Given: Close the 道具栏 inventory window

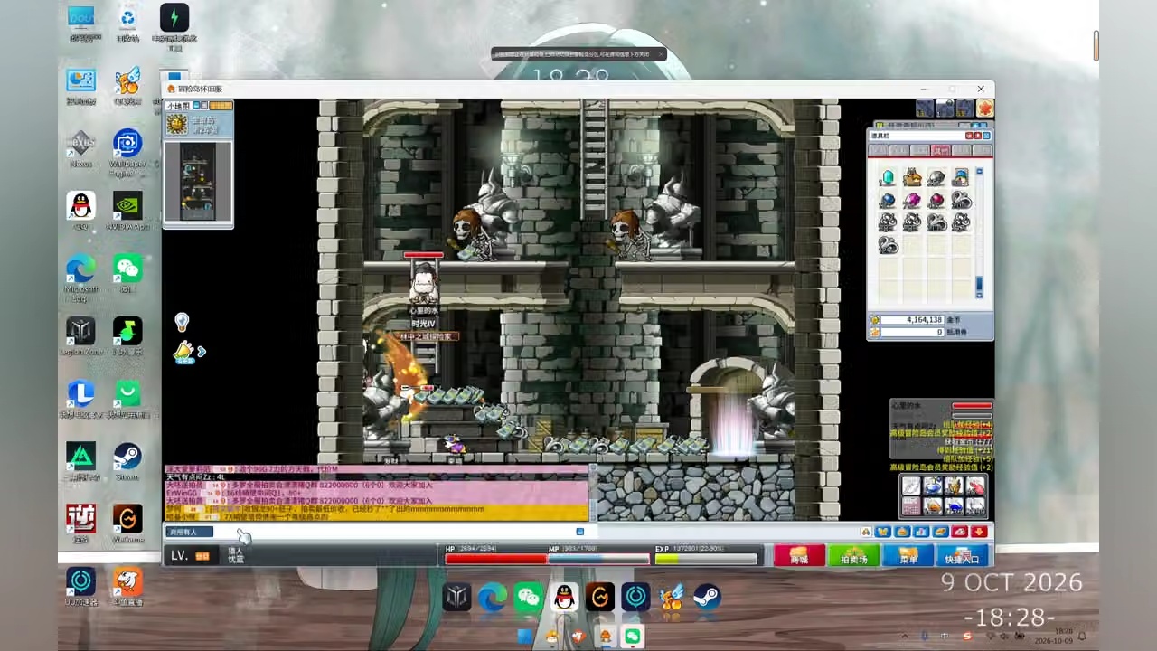Looking at the screenshot, I should click(x=987, y=135).
